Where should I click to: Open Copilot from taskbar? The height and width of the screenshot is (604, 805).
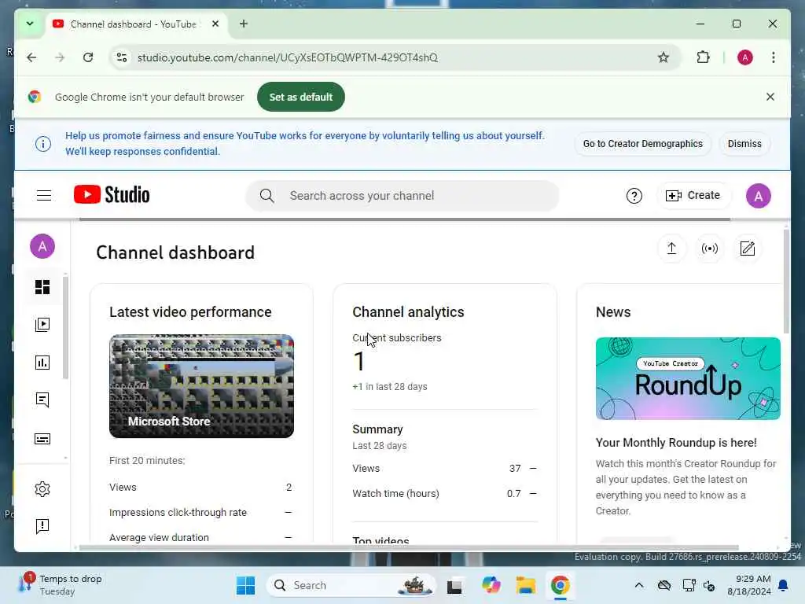[491, 585]
